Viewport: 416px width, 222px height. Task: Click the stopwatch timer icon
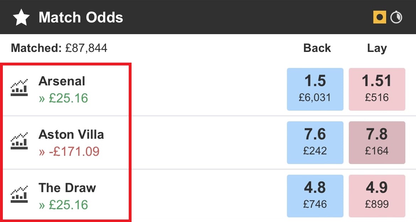[x=396, y=17]
